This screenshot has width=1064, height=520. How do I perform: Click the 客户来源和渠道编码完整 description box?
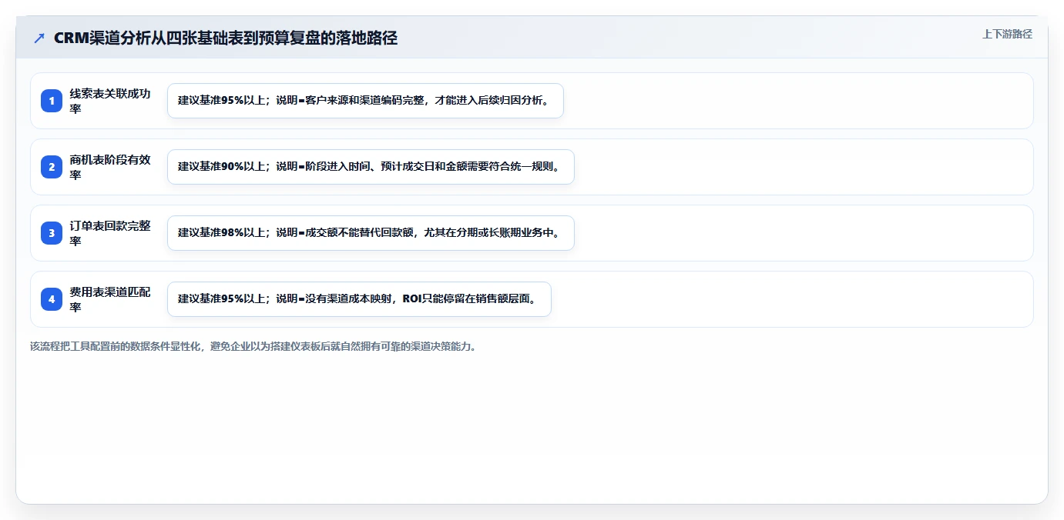[365, 101]
